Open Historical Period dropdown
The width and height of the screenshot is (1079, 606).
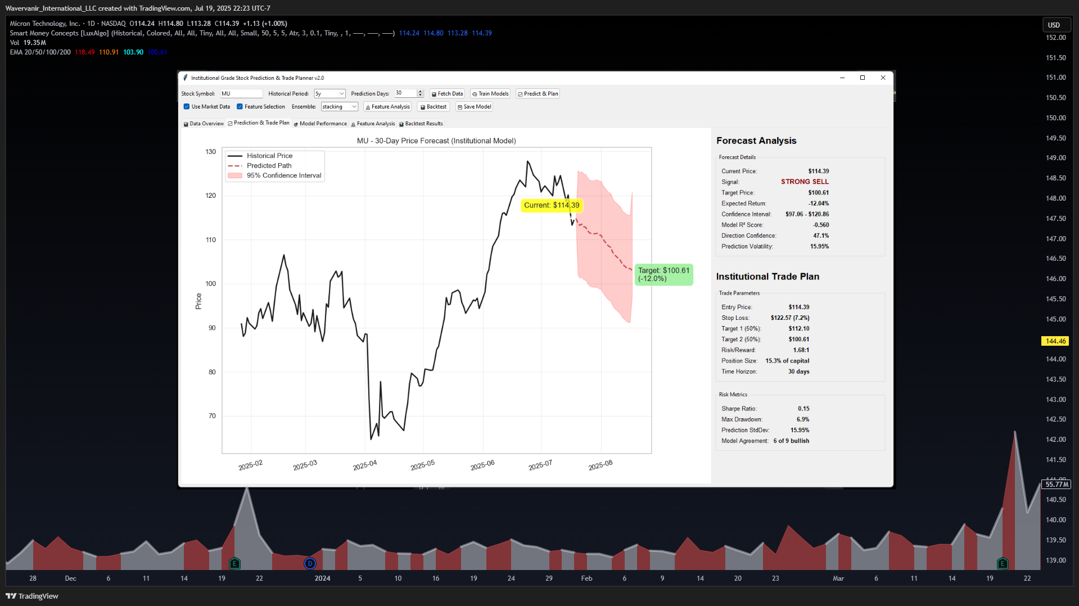(x=329, y=93)
